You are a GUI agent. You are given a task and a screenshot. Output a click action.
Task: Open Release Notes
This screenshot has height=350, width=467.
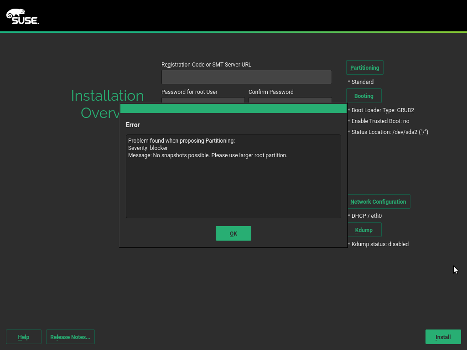(70, 337)
